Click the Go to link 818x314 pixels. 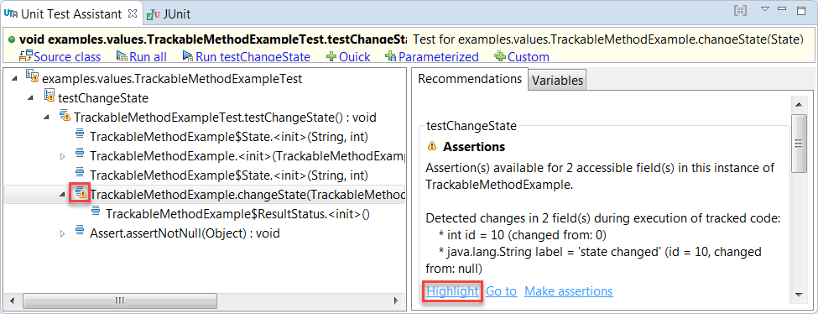click(x=502, y=291)
